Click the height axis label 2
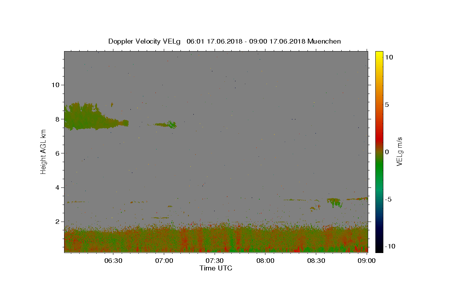Image resolution: width=455 pixels, height=303 pixels. [58, 222]
